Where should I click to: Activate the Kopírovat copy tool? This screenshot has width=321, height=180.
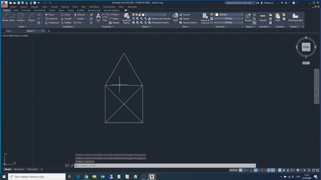click(51, 19)
